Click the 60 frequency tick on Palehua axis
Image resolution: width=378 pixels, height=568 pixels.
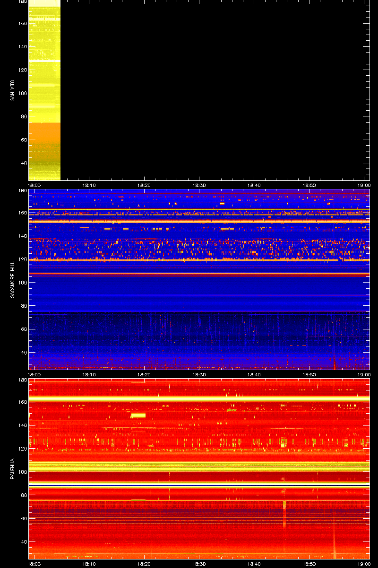point(24,518)
